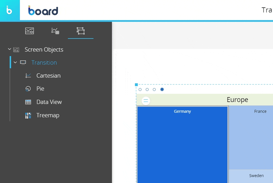Click the Data View grid icon
The width and height of the screenshot is (273, 183).
click(28, 102)
